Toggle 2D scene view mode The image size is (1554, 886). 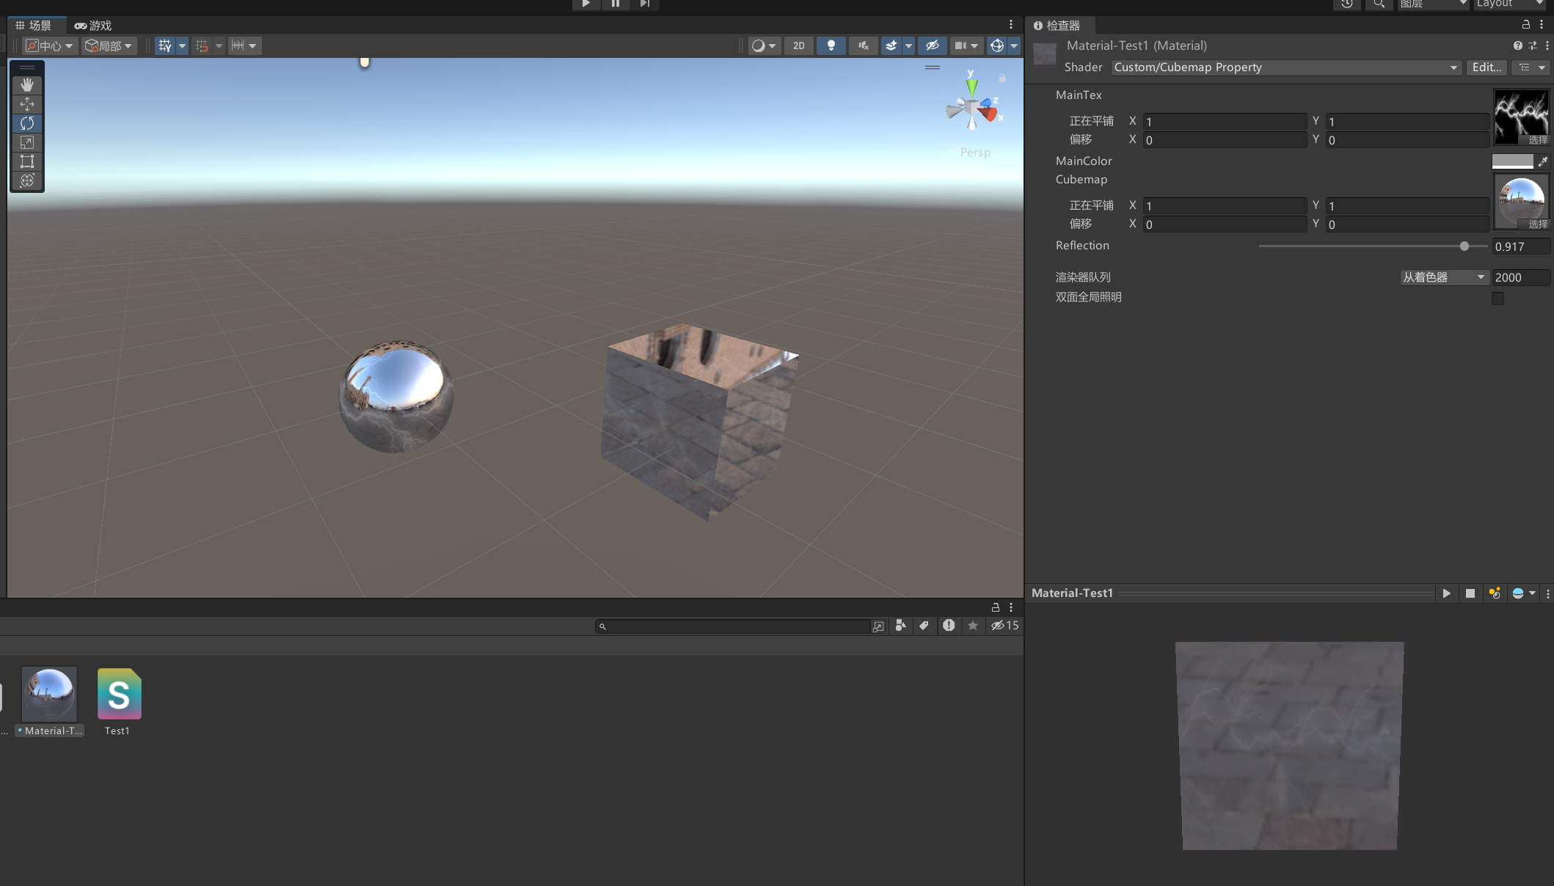coord(799,45)
